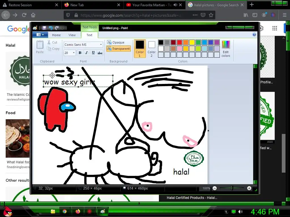
Task: Click Halal Certified Products result caption
Action: coord(192,198)
